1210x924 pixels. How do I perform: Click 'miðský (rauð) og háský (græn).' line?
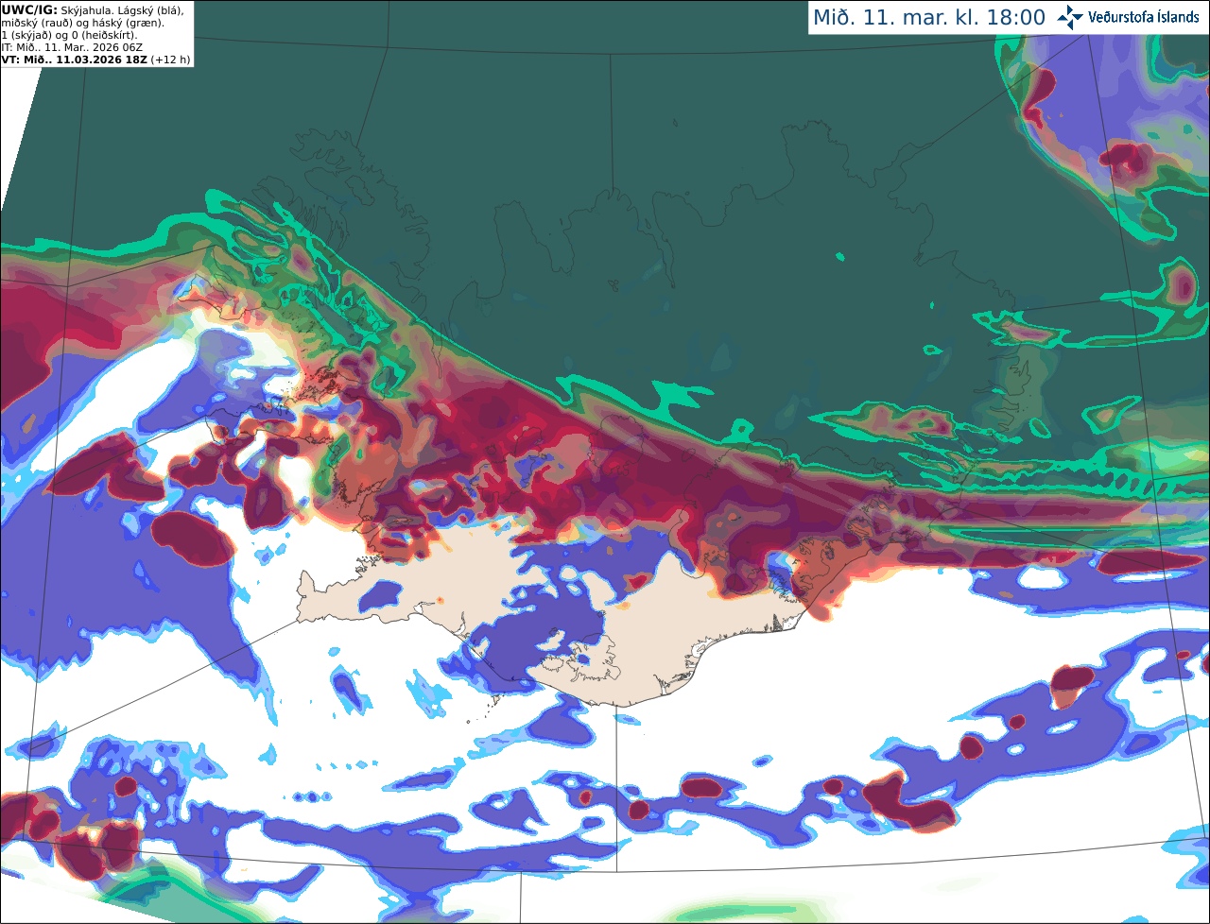(83, 22)
